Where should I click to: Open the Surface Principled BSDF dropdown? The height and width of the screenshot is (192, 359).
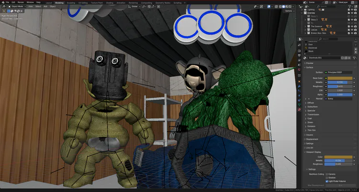338,73
